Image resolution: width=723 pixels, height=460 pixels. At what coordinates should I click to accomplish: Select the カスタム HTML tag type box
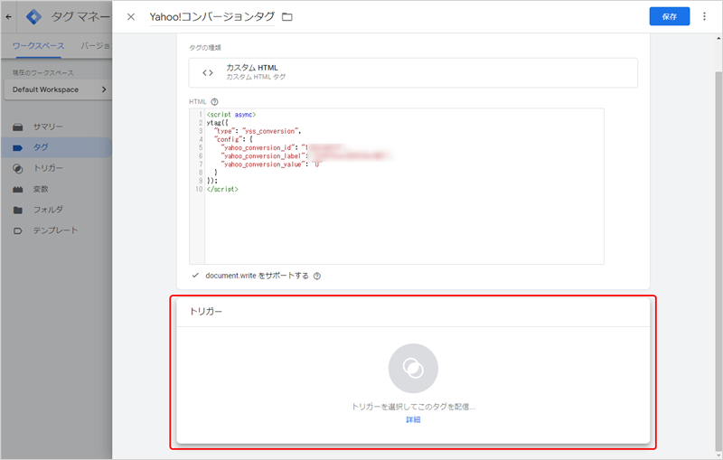pos(413,72)
